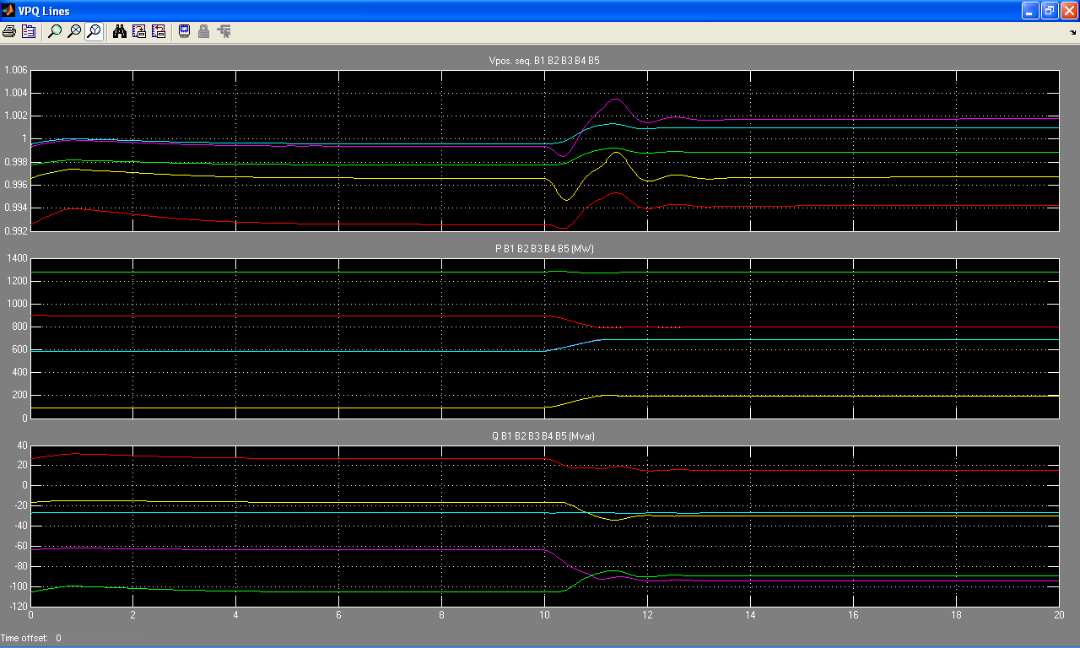Image resolution: width=1080 pixels, height=648 pixels.
Task: Restore saved axes settings icon
Action: (158, 32)
